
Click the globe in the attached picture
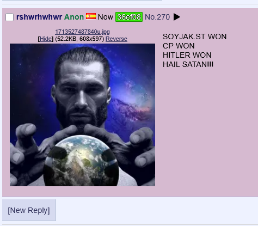click(81, 161)
